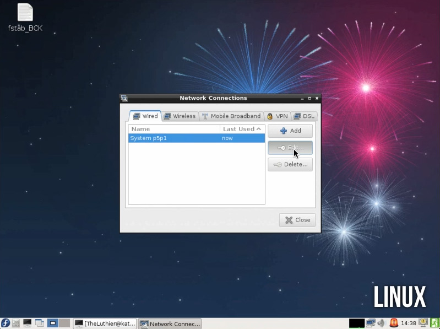Viewport: 440px width, 329px height.
Task: Maximize the Network Connections window
Action: point(309,98)
